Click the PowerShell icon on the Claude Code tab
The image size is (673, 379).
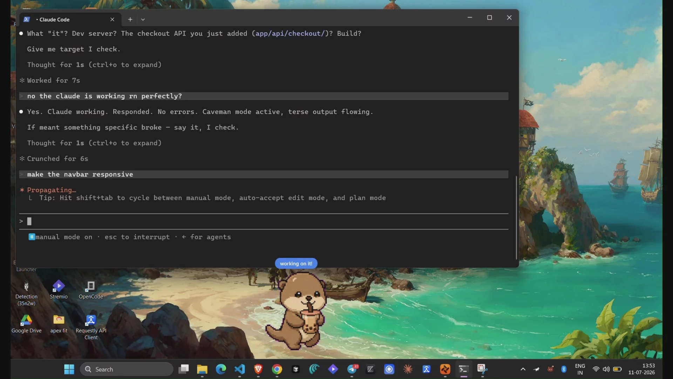(x=27, y=19)
